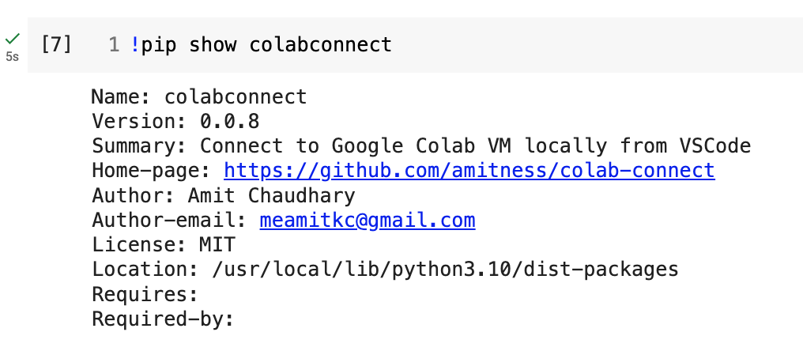Click the blue exclamation mark before pip
The width and height of the screenshot is (803, 351).
[134, 45]
